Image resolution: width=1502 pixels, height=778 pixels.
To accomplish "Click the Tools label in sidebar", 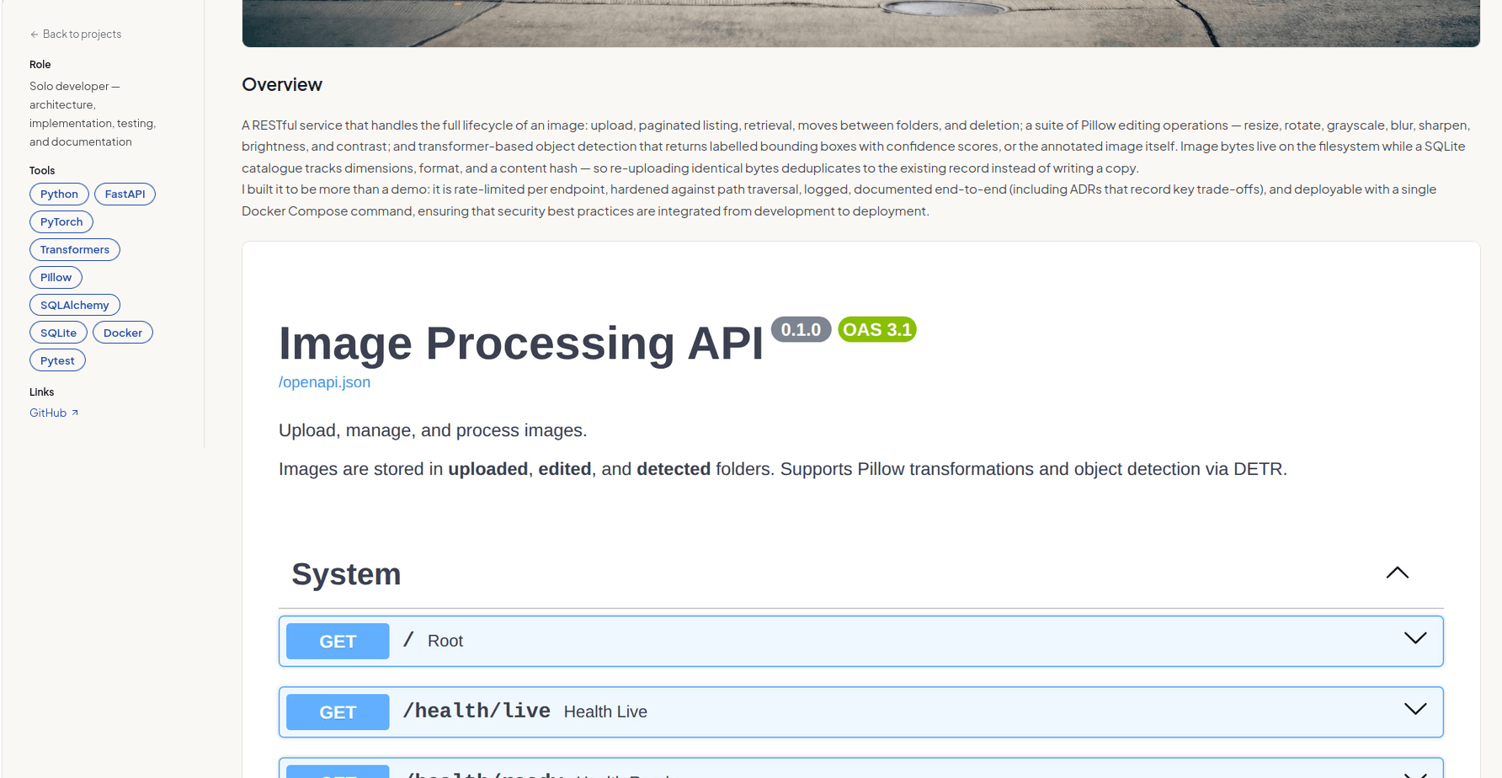I will click(42, 171).
